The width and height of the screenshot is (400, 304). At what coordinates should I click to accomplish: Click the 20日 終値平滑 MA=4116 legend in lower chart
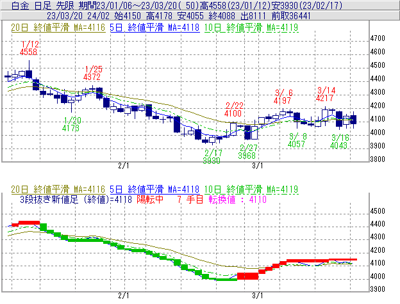[x=58, y=189]
